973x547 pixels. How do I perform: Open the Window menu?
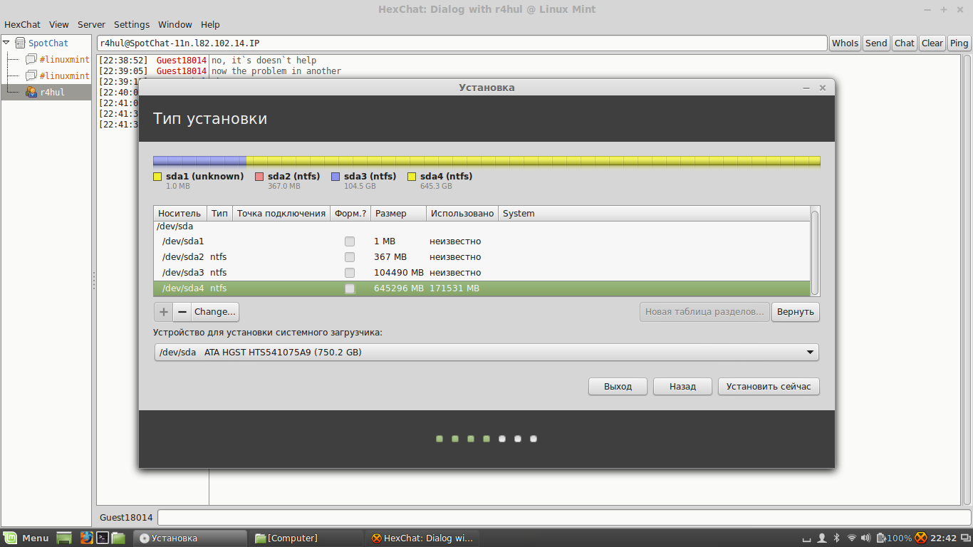pyautogui.click(x=175, y=24)
